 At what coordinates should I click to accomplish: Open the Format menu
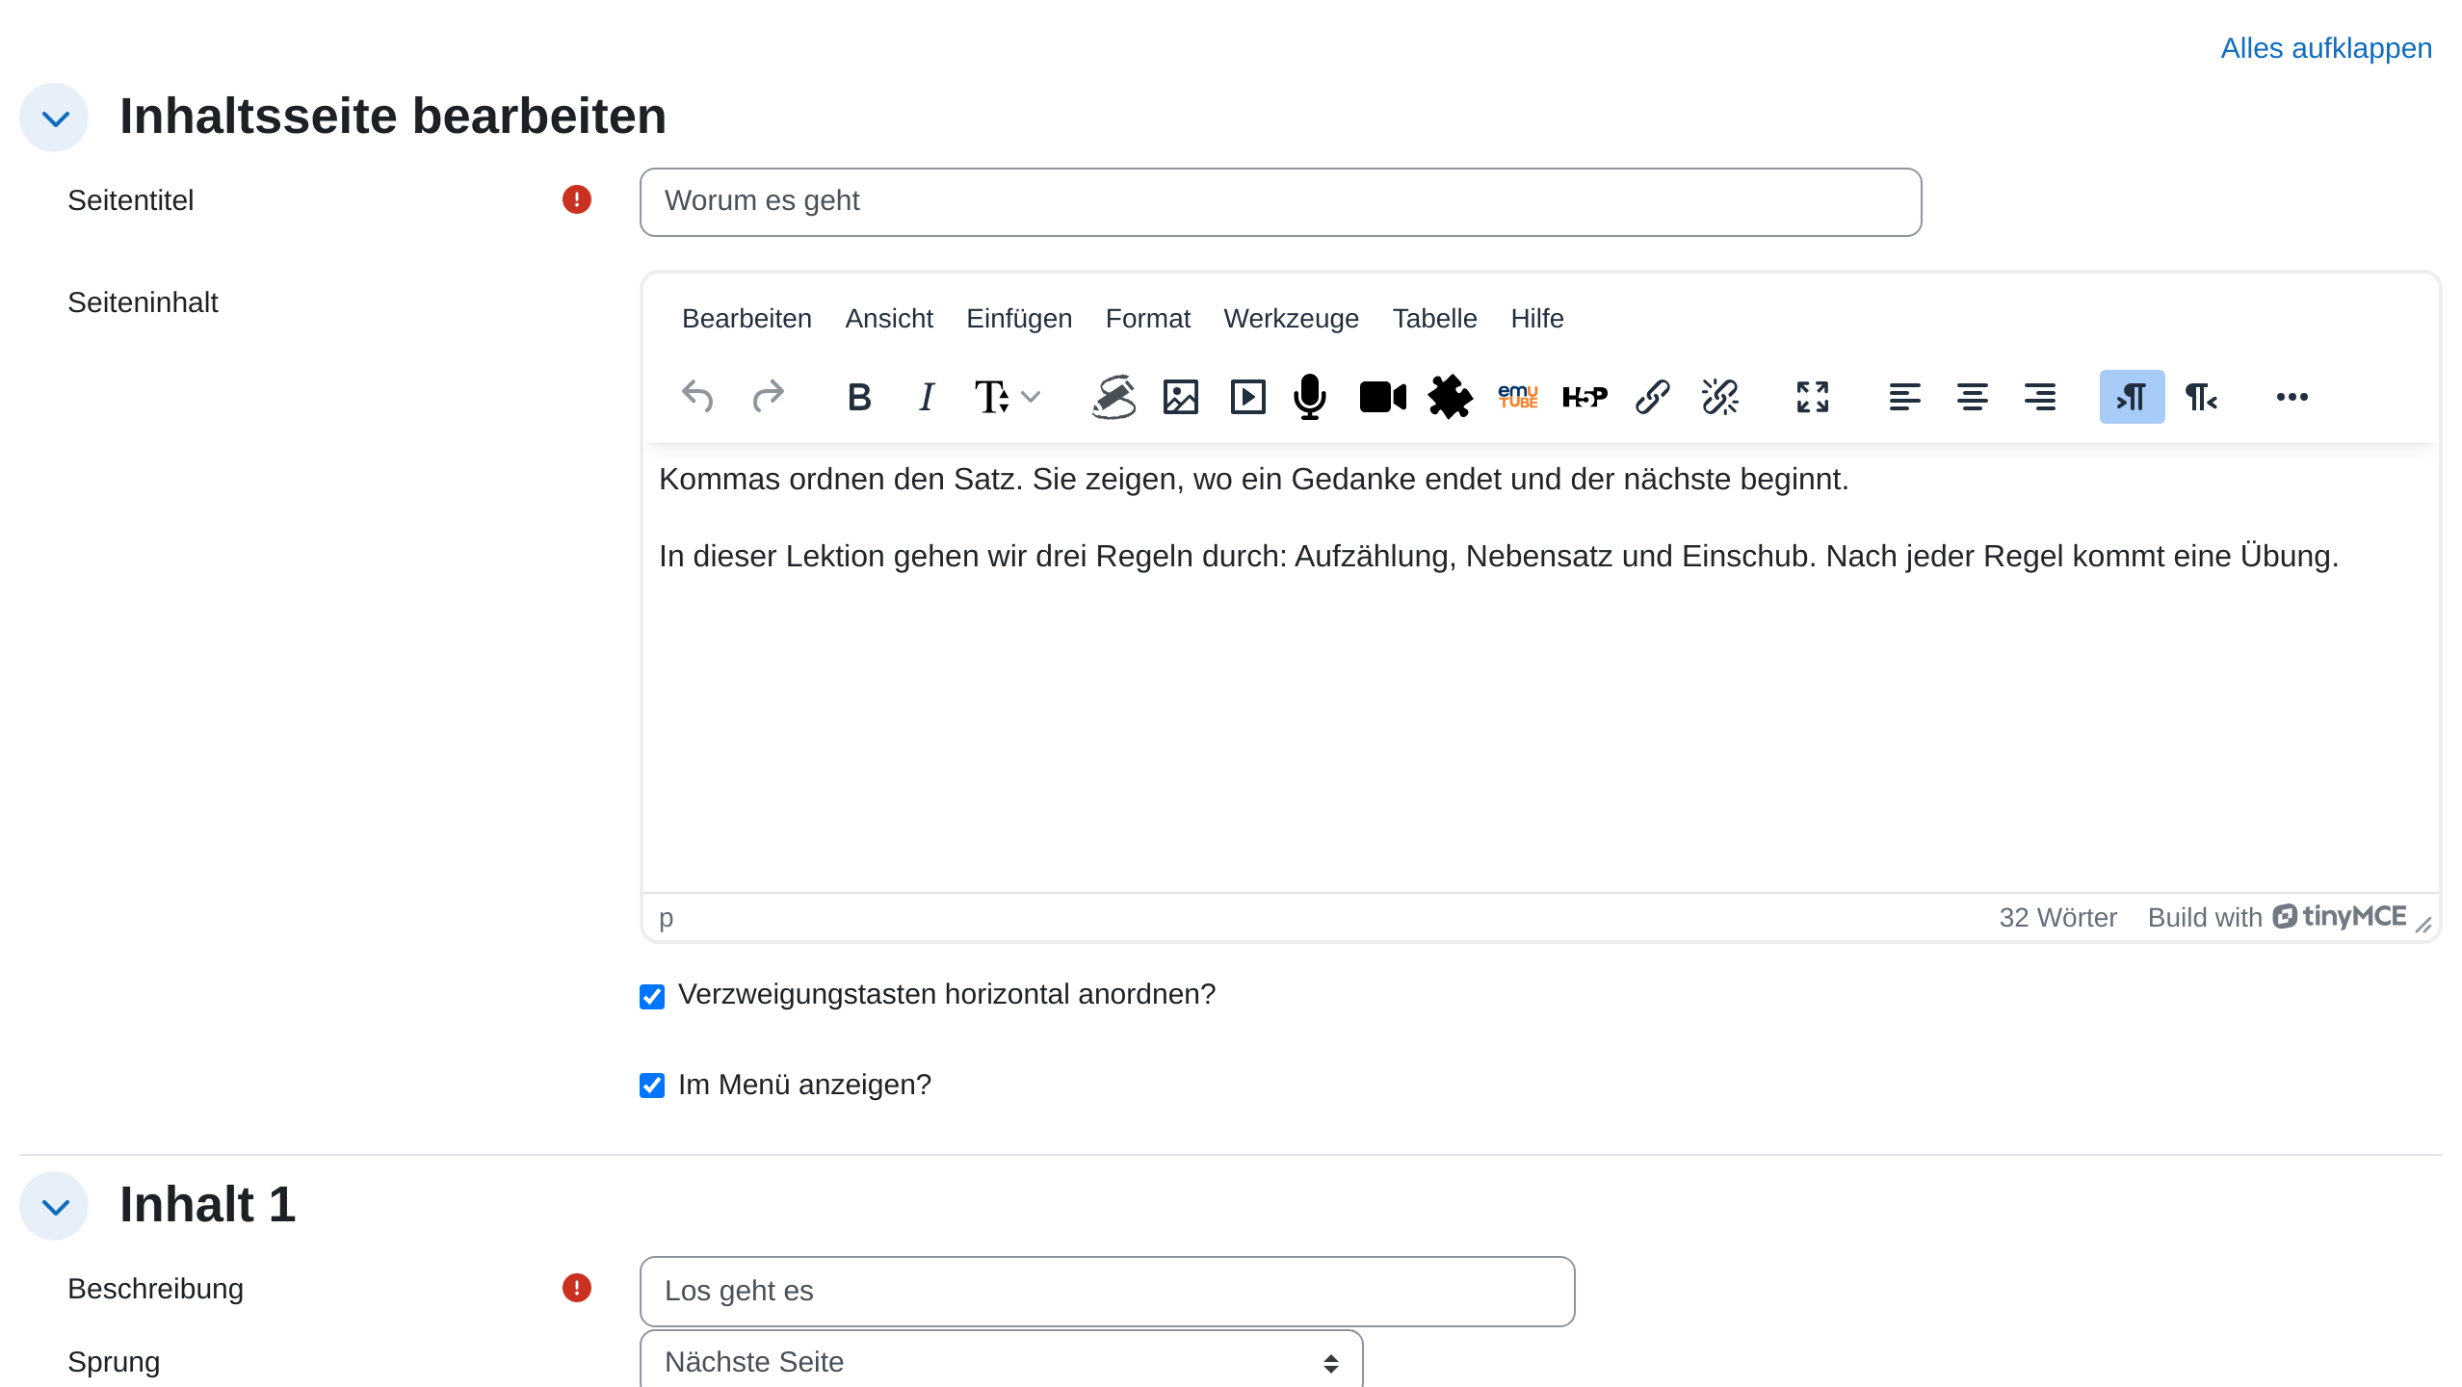1148,319
